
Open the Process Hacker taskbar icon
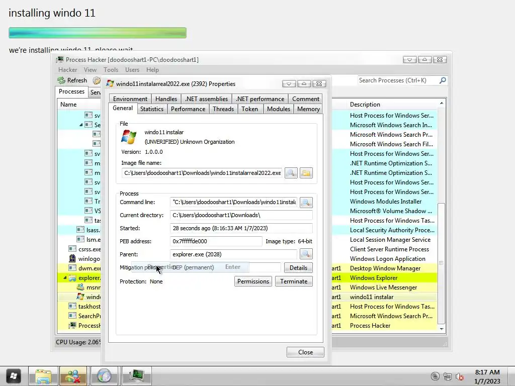137,376
